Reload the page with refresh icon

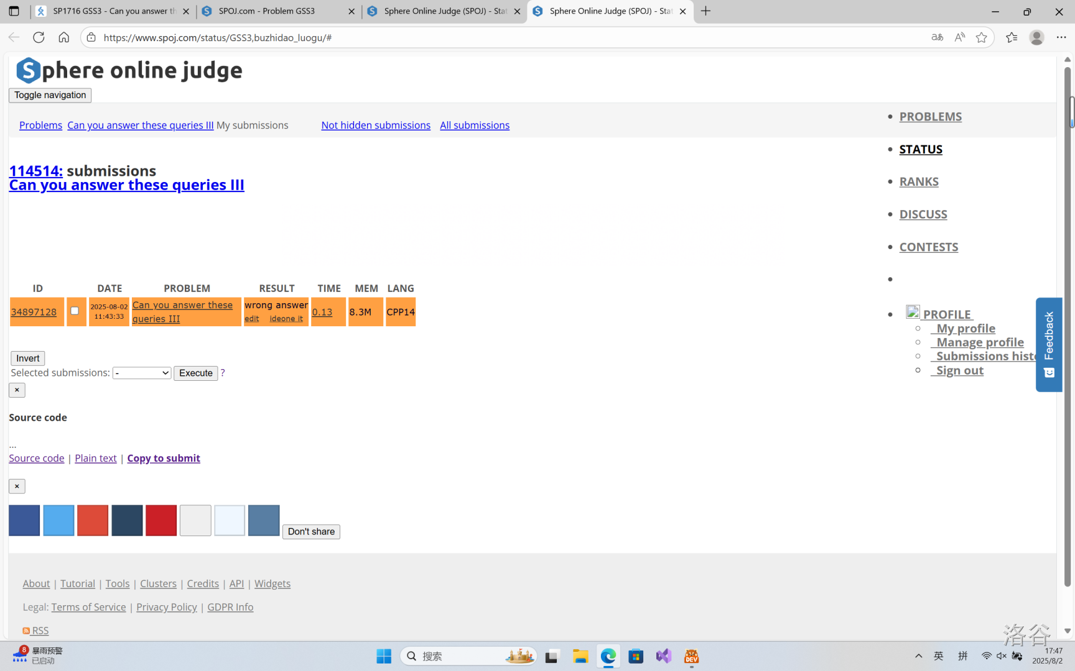coord(39,37)
